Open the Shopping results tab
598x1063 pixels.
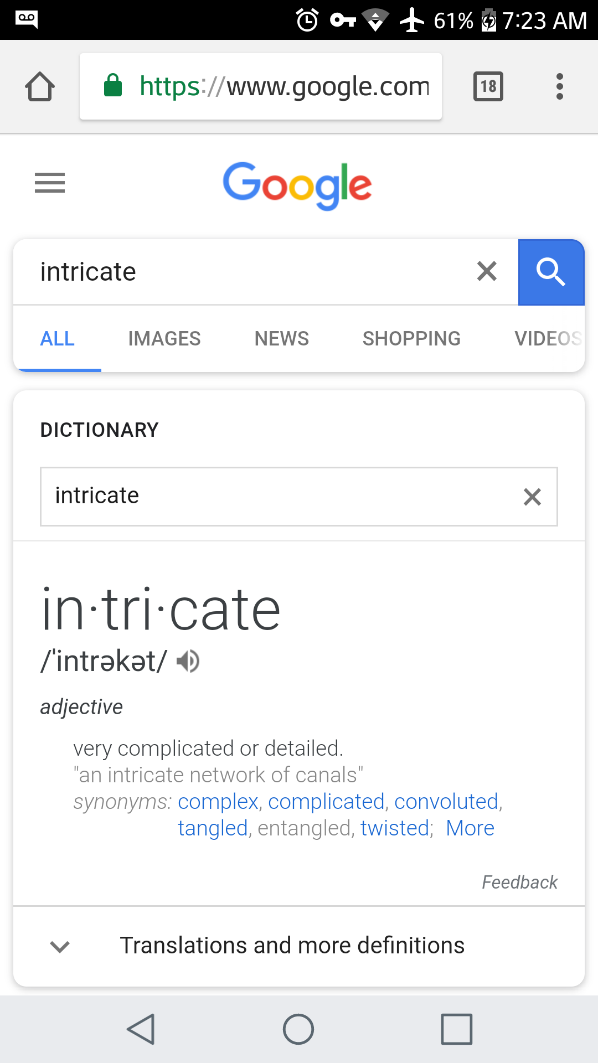pos(411,338)
